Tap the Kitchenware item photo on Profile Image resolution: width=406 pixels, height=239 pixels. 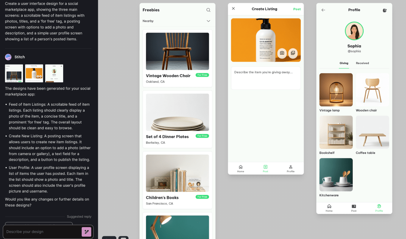(x=336, y=175)
